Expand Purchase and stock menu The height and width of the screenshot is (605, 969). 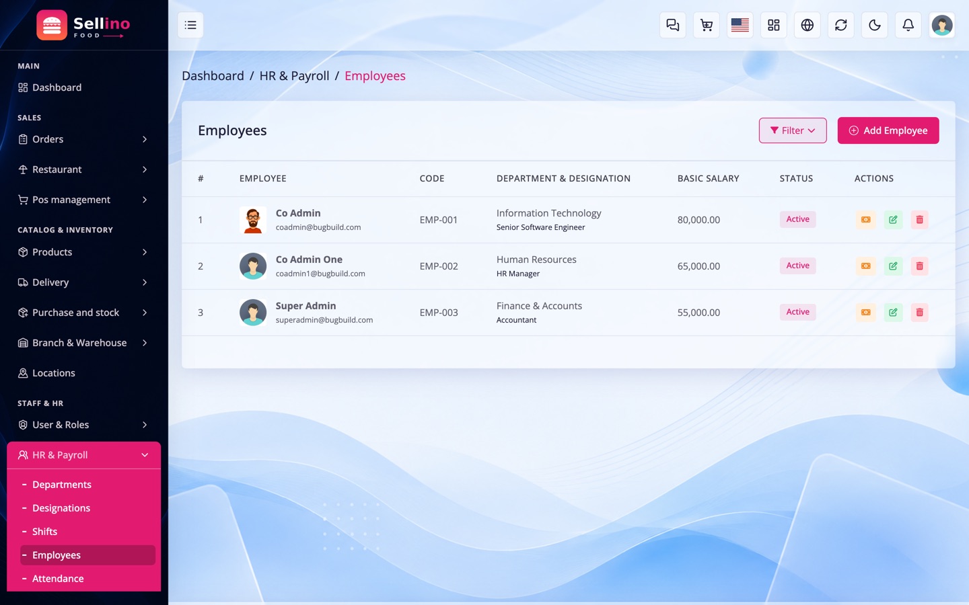[83, 313]
